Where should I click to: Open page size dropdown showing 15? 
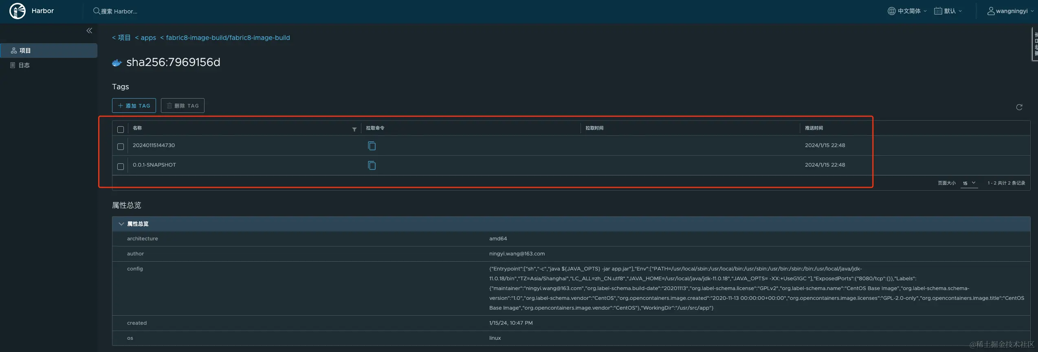969,183
